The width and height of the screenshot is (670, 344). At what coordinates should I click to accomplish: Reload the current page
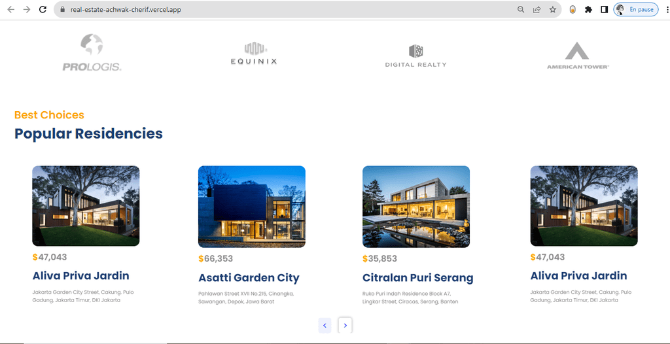(x=43, y=9)
